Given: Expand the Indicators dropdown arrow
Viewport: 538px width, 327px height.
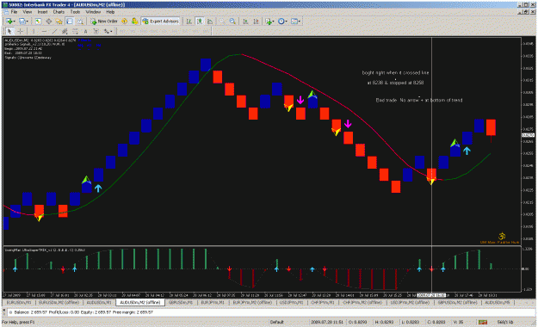Looking at the screenshot, I should 273,22.
